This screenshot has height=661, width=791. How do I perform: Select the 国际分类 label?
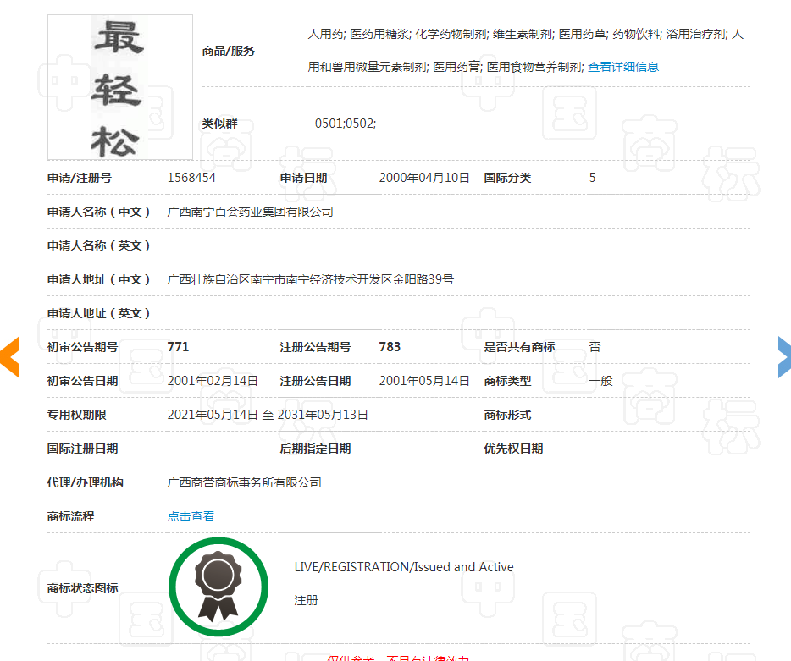pyautogui.click(x=507, y=178)
